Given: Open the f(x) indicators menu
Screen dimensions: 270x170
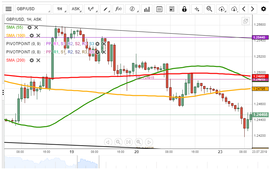Looking at the screenshot, I should (x=118, y=9).
